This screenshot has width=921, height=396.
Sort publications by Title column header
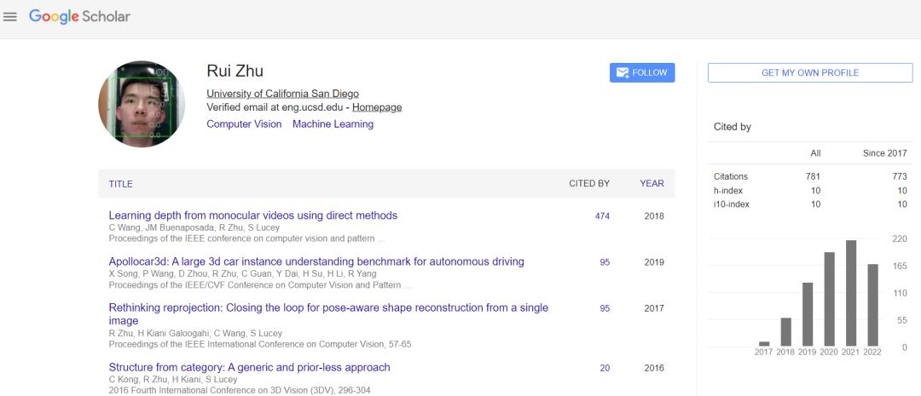tap(120, 184)
